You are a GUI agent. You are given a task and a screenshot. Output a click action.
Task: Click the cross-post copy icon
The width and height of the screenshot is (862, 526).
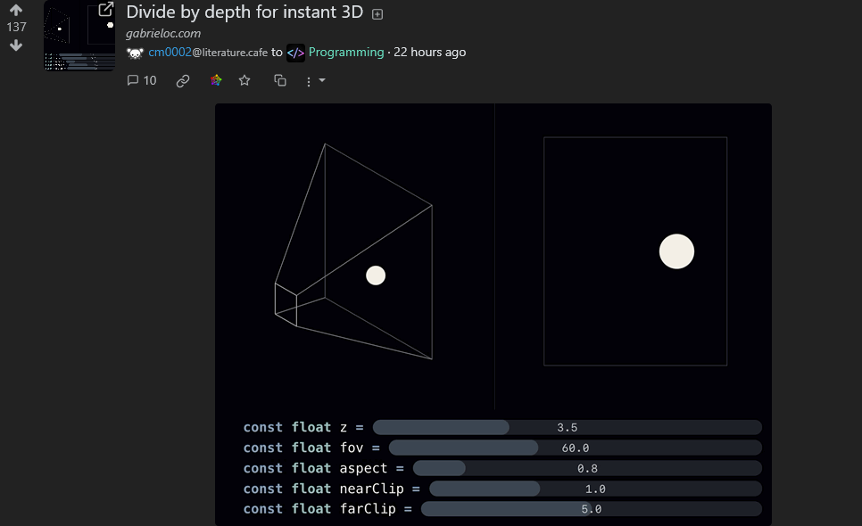280,81
